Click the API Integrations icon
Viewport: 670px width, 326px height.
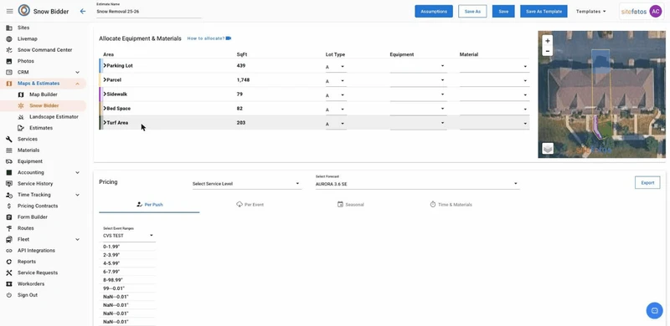click(9, 251)
